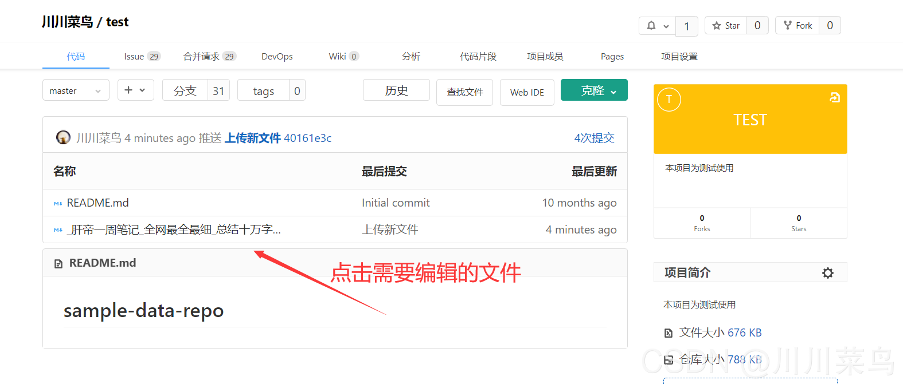The image size is (903, 384).
Task: Star the test repository
Action: click(726, 26)
